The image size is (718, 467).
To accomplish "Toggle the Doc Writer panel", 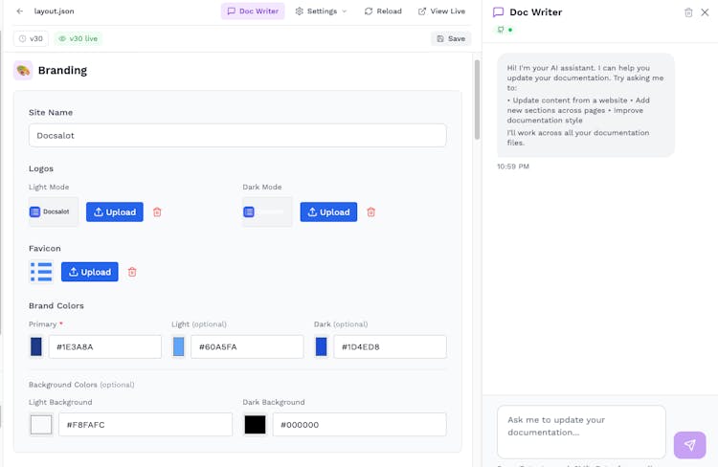I will point(253,11).
